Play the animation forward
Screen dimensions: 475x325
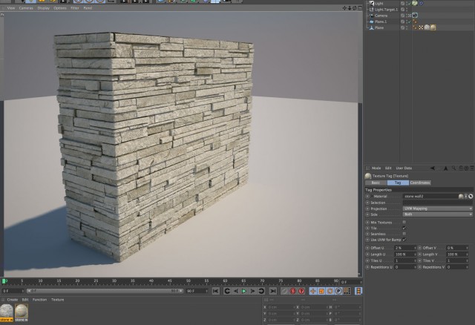click(x=244, y=291)
